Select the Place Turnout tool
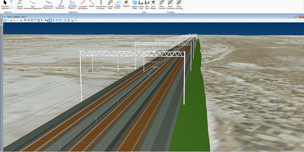The height and width of the screenshot is (152, 304). [x=162, y=5]
